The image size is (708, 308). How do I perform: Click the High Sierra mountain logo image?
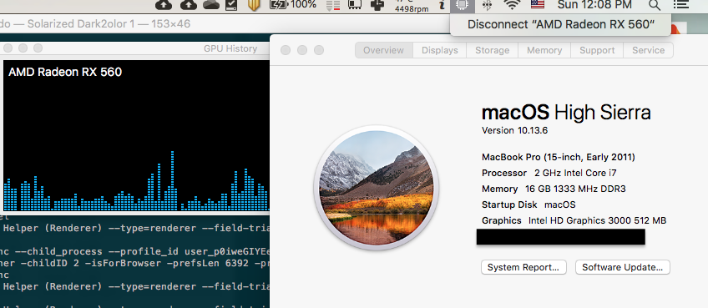(376, 188)
